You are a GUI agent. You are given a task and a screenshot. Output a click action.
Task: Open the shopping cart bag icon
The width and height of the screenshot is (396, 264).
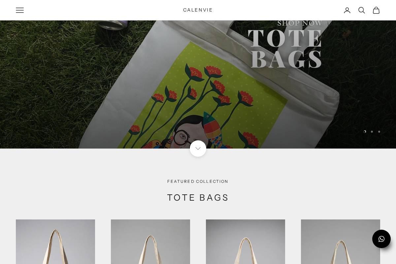[376, 10]
